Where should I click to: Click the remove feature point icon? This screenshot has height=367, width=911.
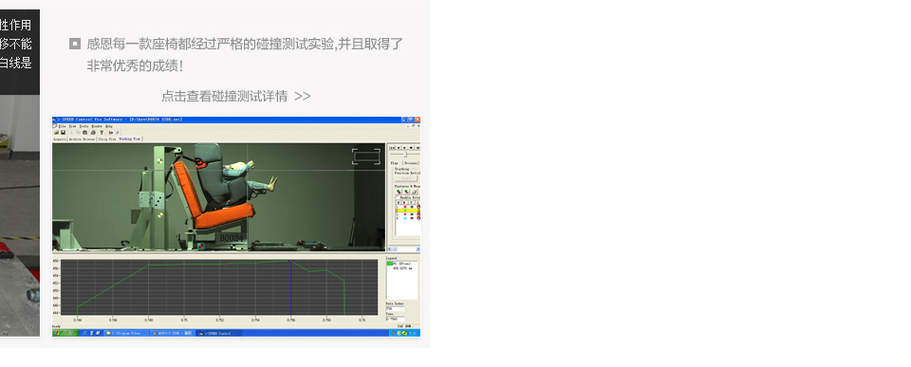pos(407,192)
